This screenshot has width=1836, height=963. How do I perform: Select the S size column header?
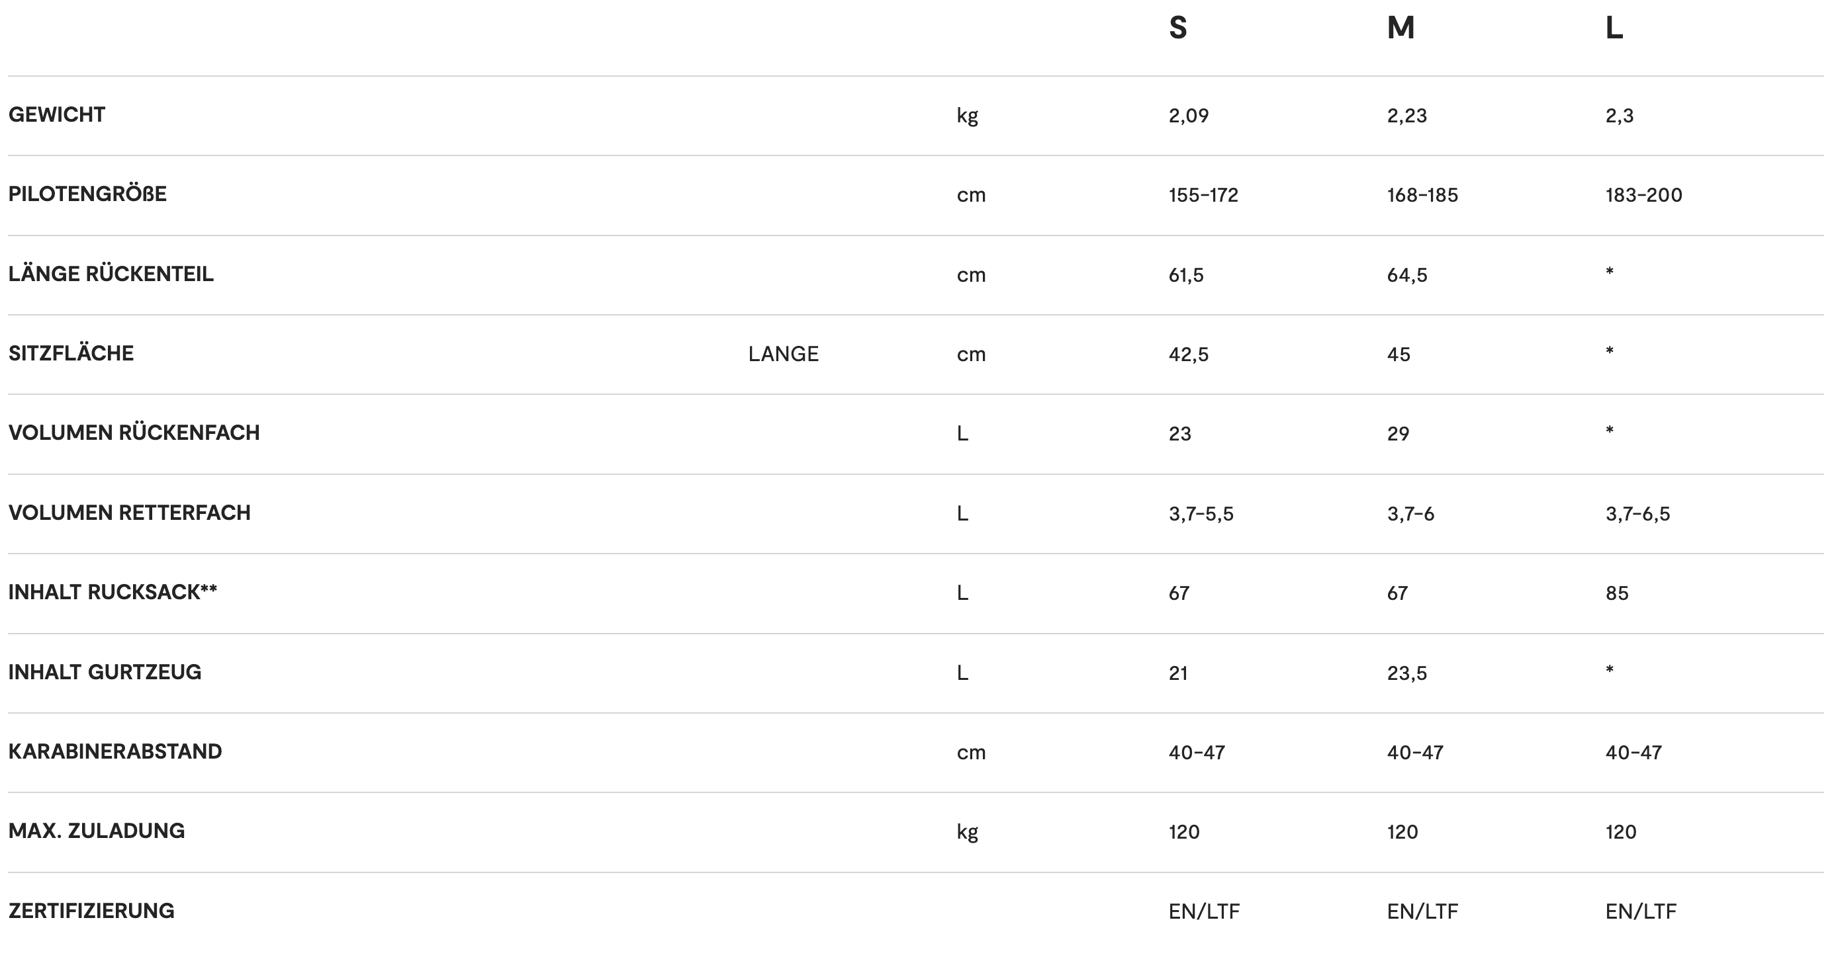1177,28
